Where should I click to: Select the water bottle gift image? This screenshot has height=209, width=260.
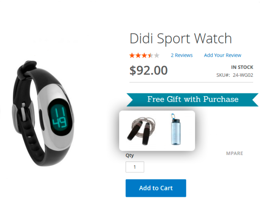tap(176, 130)
